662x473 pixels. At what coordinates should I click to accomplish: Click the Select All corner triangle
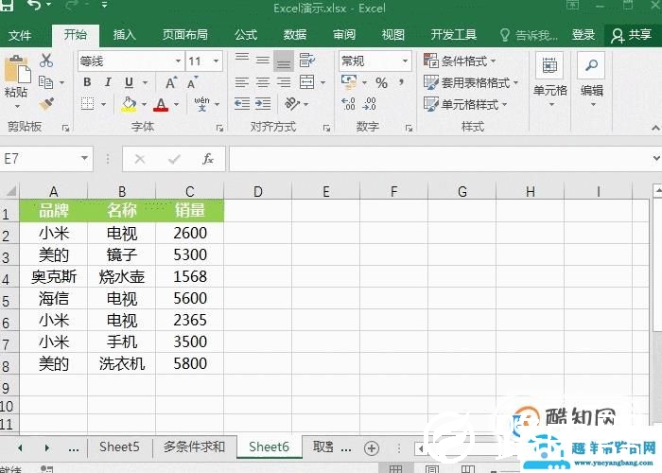point(11,191)
